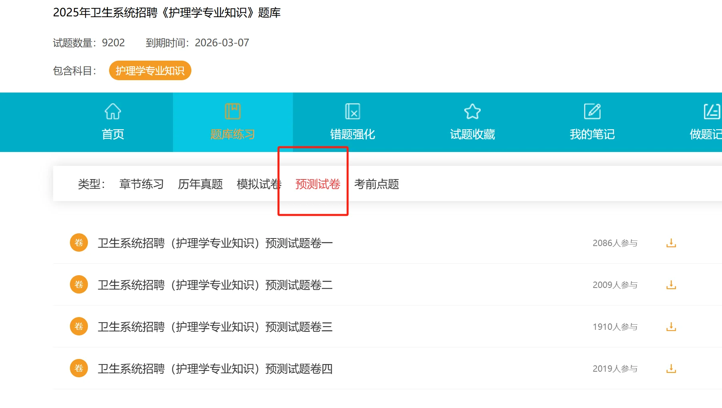
Task: Download 预测试题卷四 via its download icon
Action: pos(671,369)
